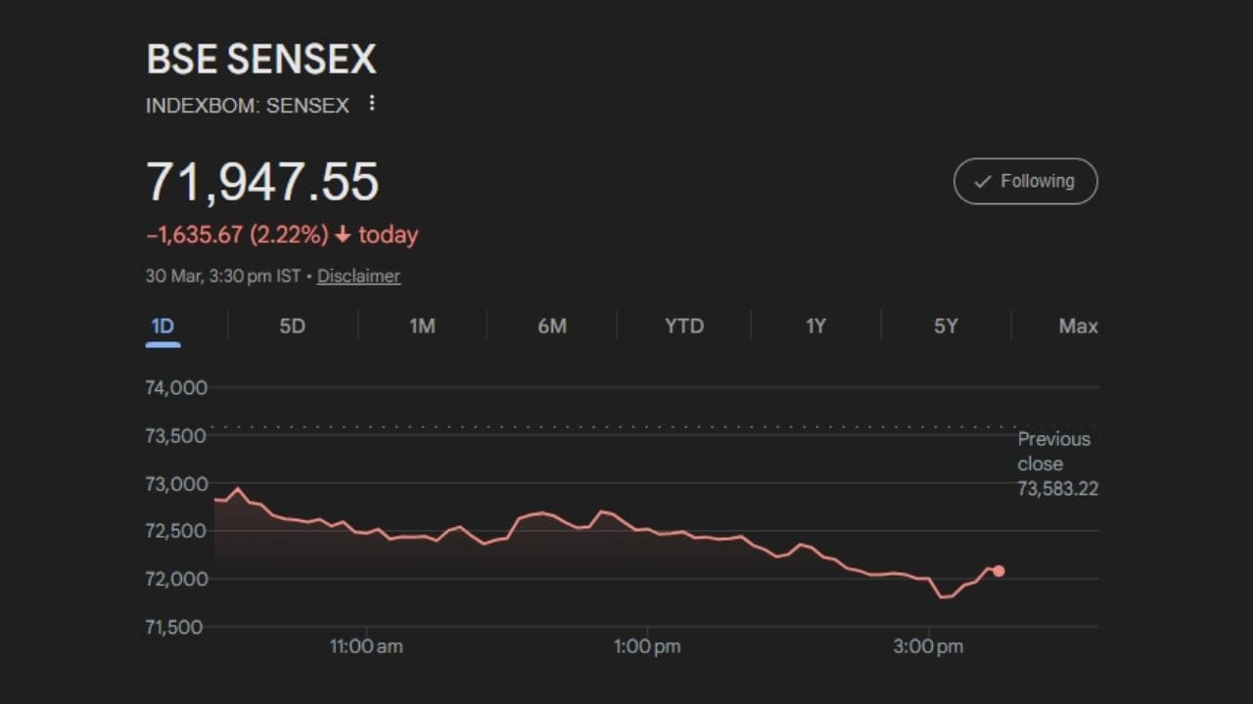Click the checkmark icon in Following button
Image resolution: width=1253 pixels, height=704 pixels.
point(983,182)
